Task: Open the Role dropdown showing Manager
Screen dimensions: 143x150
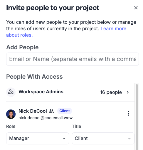Action: coord(38,138)
